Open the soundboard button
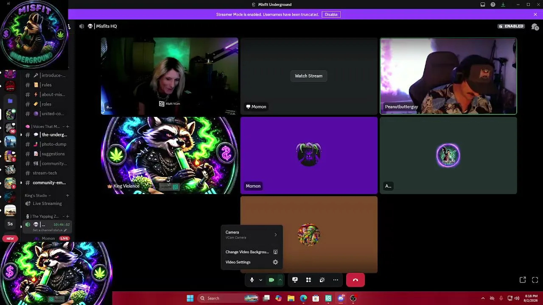The image size is (543, 305). pyautogui.click(x=322, y=280)
